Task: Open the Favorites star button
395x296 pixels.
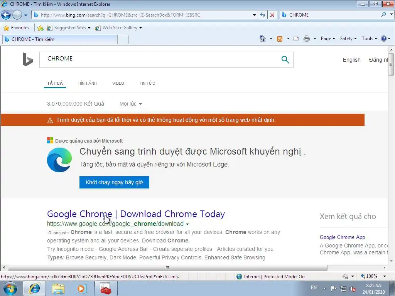Action: click(17, 28)
